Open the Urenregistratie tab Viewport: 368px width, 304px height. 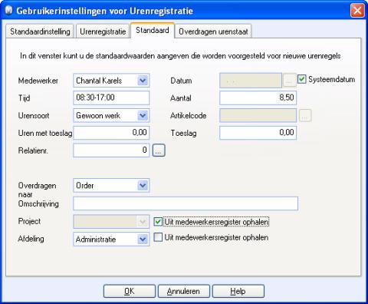(x=103, y=31)
